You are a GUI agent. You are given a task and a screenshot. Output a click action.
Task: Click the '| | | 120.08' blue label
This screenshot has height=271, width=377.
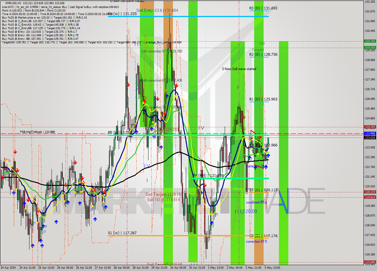click(x=246, y=211)
